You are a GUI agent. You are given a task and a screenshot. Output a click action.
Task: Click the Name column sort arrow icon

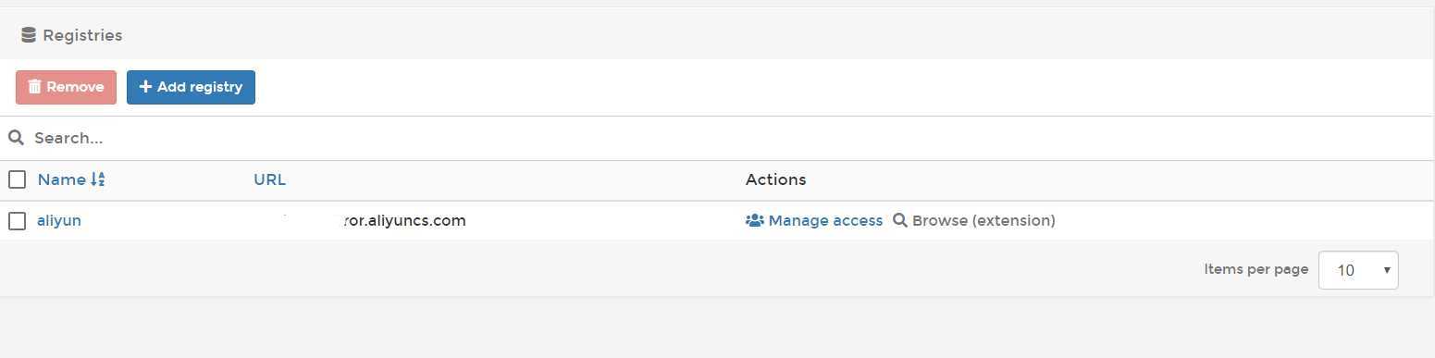click(98, 179)
